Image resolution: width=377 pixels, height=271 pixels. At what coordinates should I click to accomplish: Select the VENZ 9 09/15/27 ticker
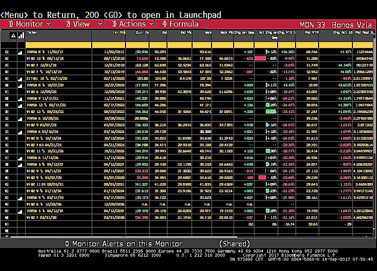coord(44,171)
